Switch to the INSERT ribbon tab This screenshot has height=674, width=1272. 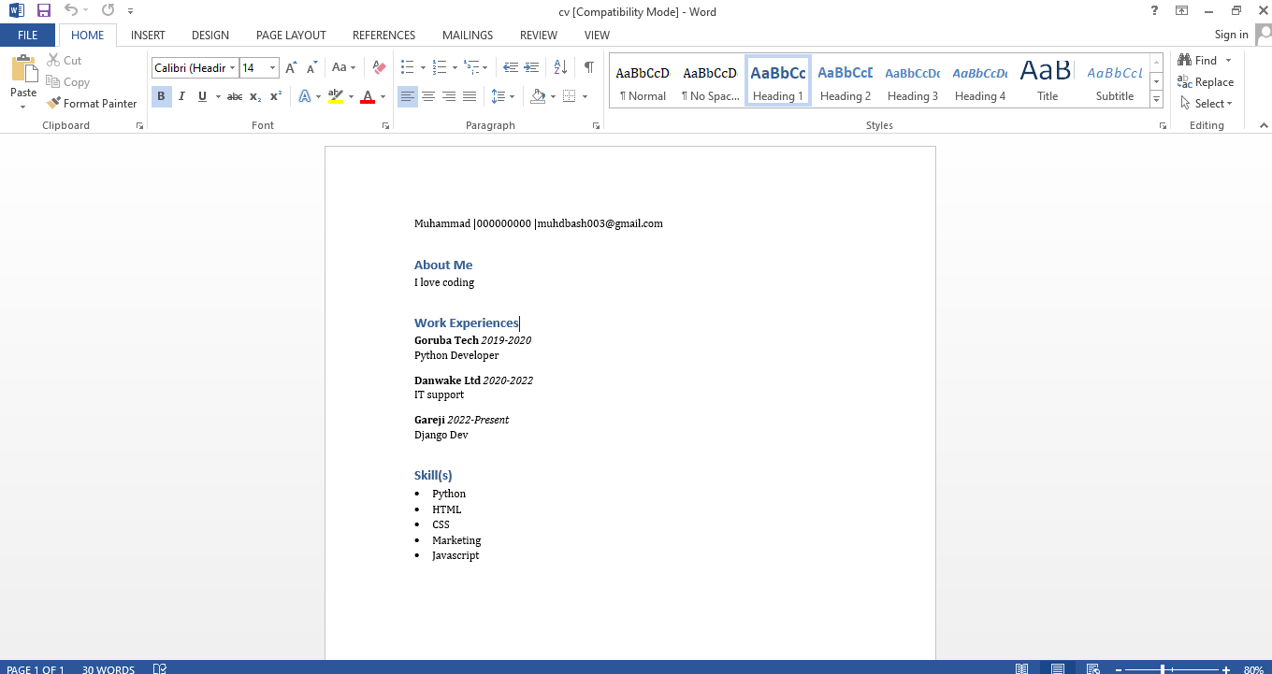[148, 35]
